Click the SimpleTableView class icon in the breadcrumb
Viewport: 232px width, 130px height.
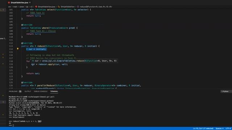pyautogui.click(x=59, y=6)
